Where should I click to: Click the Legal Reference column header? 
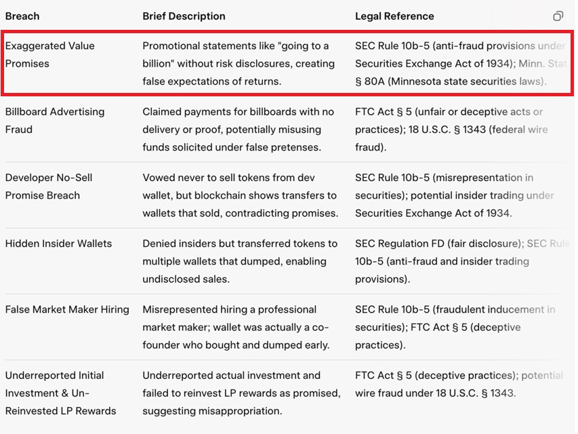pyautogui.click(x=394, y=16)
